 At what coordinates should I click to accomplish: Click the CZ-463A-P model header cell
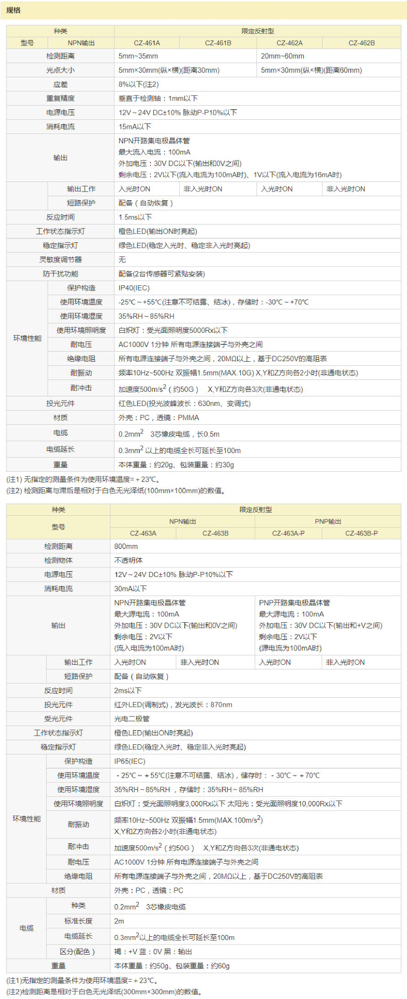(288, 533)
